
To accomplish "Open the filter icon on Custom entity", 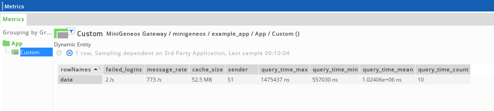I will click(71, 31).
